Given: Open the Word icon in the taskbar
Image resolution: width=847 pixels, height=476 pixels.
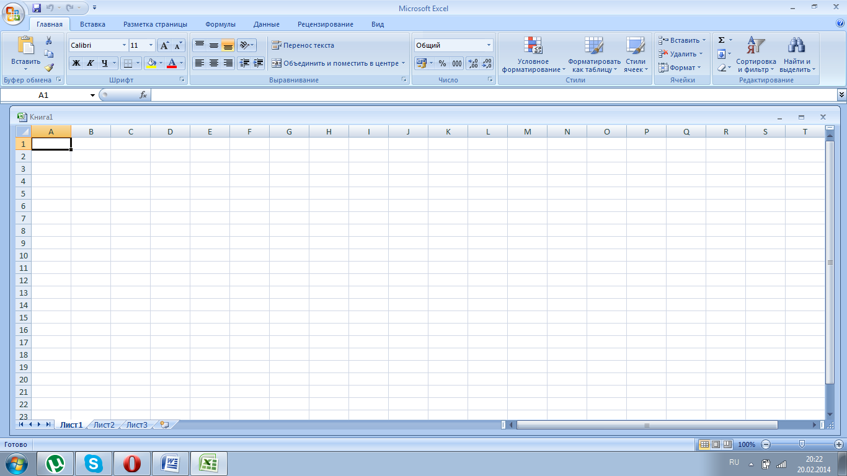Looking at the screenshot, I should [x=170, y=463].
